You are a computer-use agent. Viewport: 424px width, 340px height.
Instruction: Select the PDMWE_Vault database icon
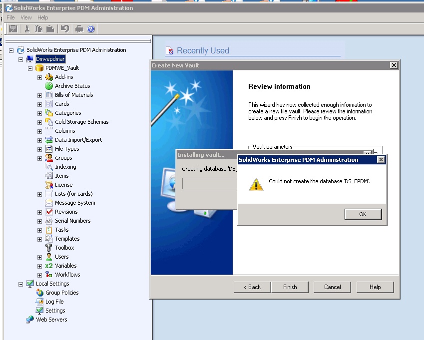(x=39, y=68)
